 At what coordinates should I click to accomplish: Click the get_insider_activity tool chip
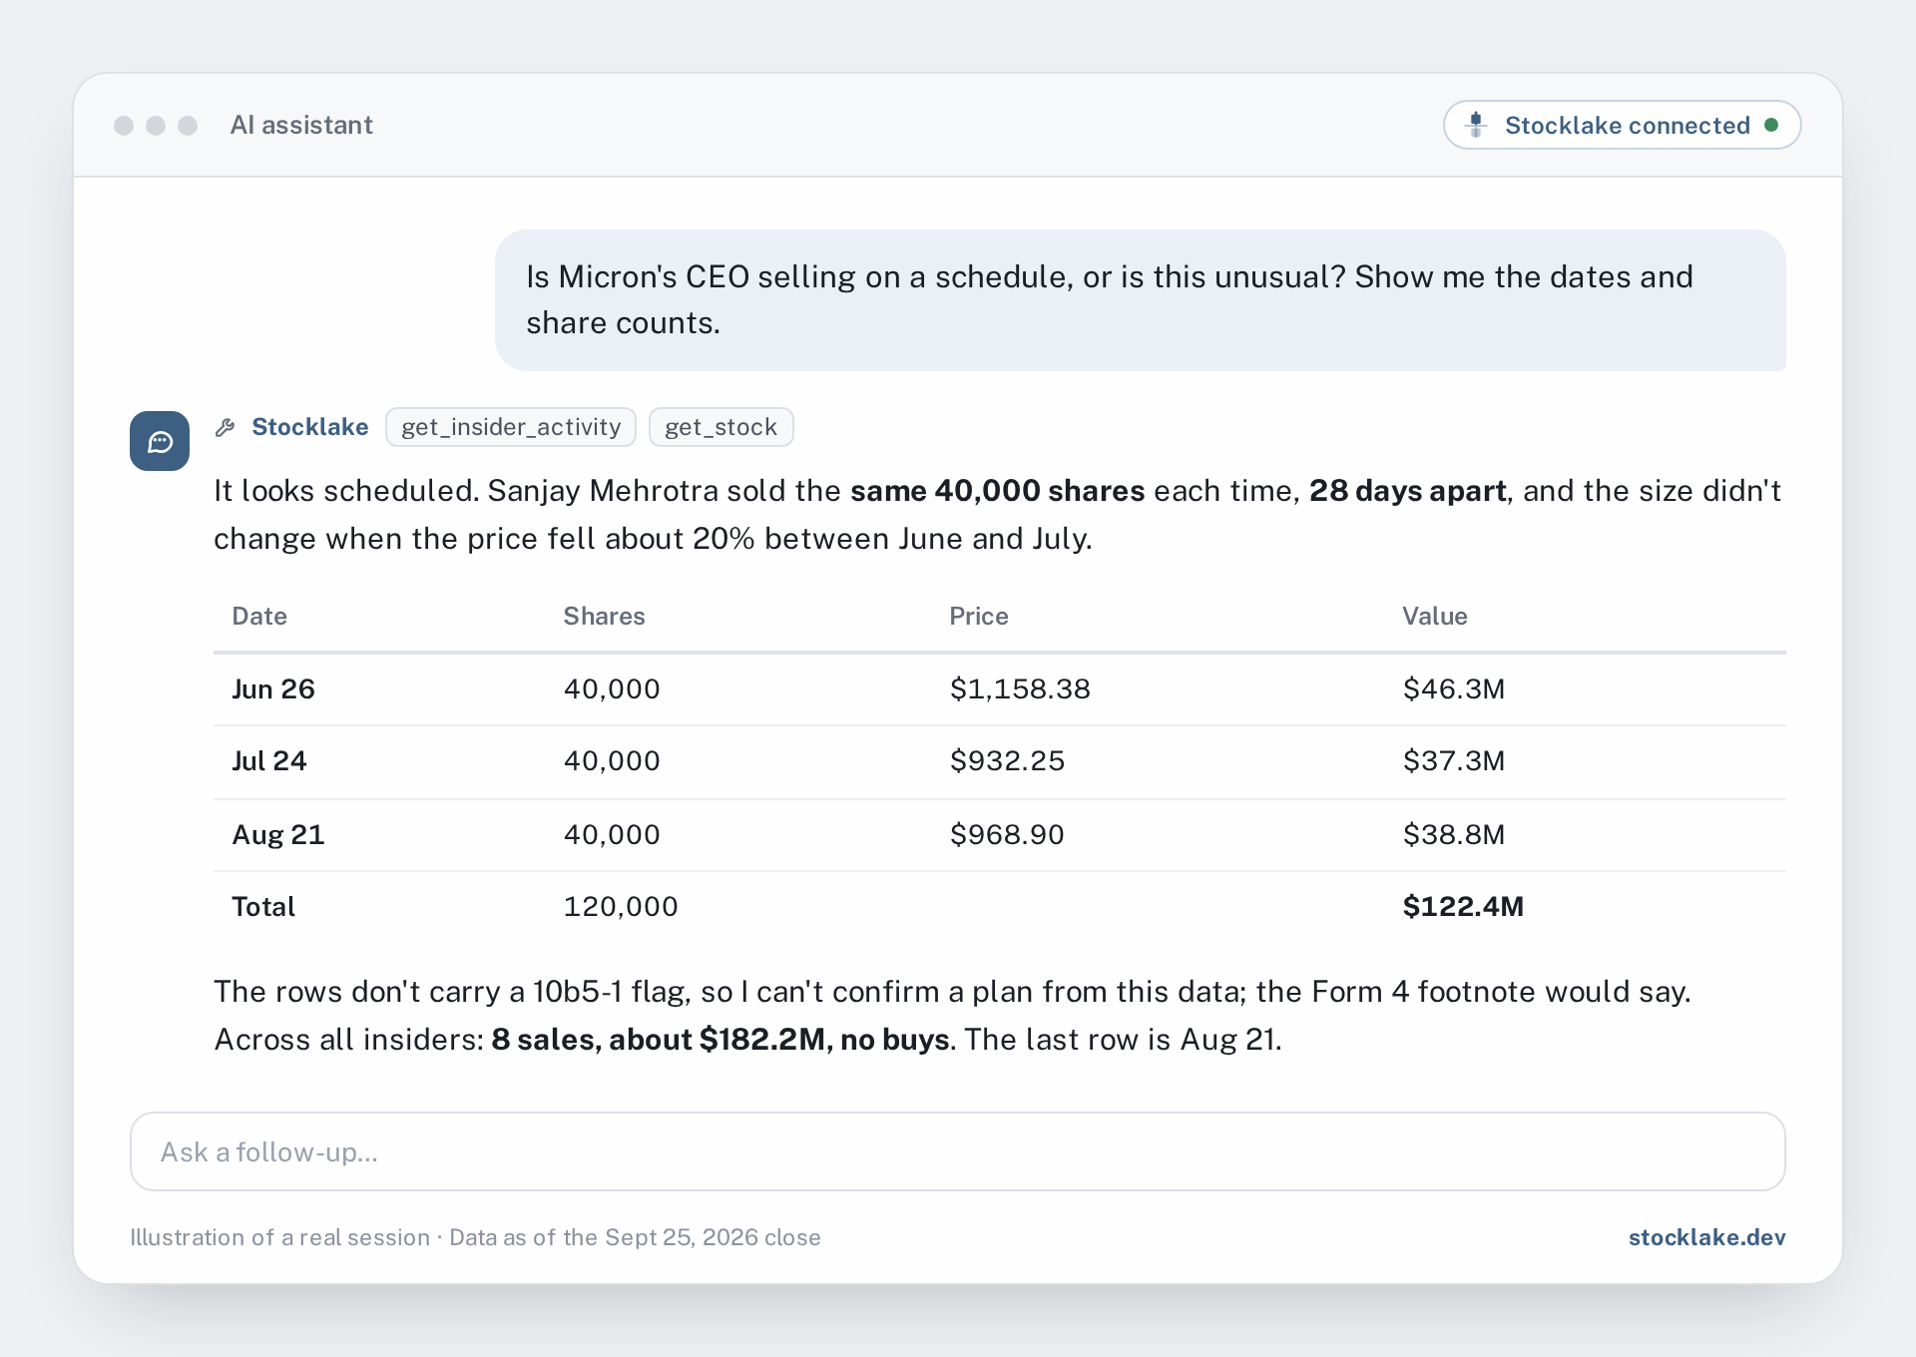click(511, 427)
